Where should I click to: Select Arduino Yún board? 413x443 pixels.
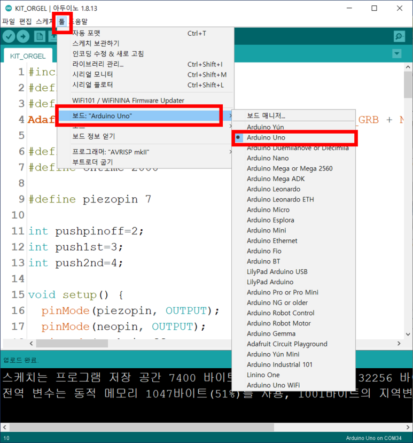tap(293, 127)
